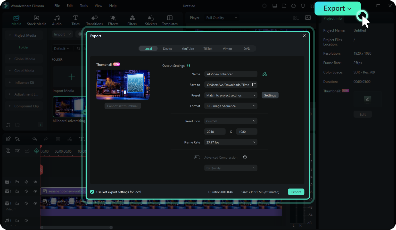The image size is (396, 230).
Task: Open the By Quality dropdown
Action: [231, 168]
